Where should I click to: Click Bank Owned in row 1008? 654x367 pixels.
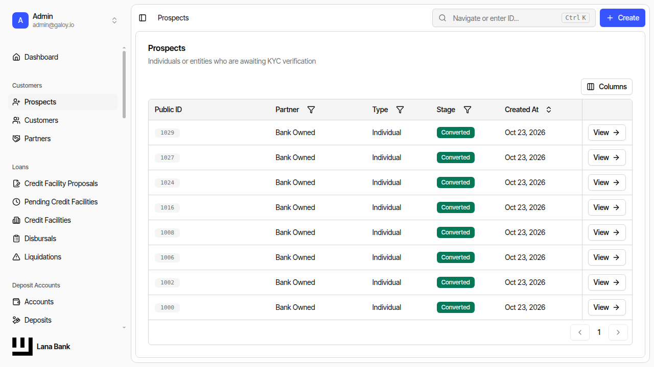[x=295, y=232]
